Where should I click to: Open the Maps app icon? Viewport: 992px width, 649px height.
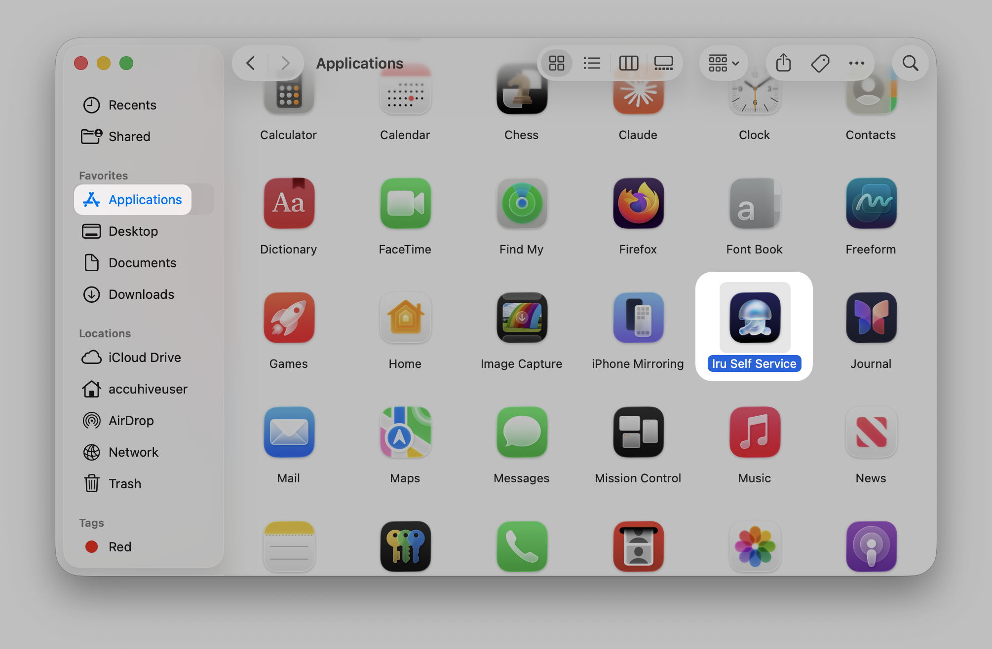pos(405,432)
